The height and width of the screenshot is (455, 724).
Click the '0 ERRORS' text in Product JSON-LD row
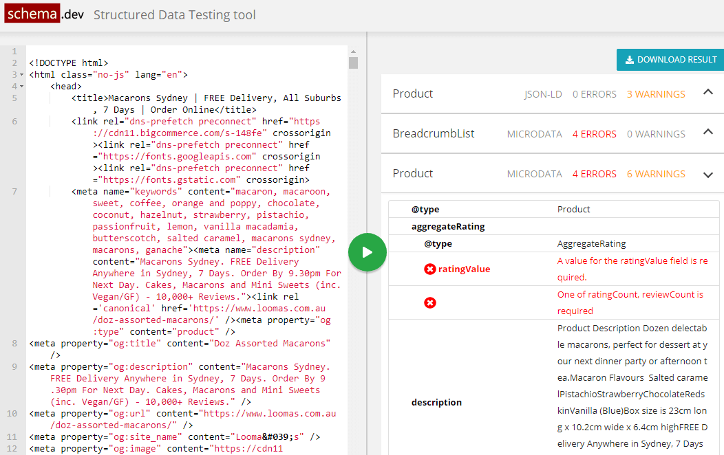[594, 94]
